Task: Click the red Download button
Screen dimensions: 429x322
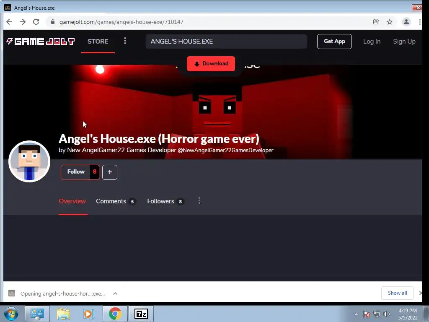Action: [x=211, y=64]
